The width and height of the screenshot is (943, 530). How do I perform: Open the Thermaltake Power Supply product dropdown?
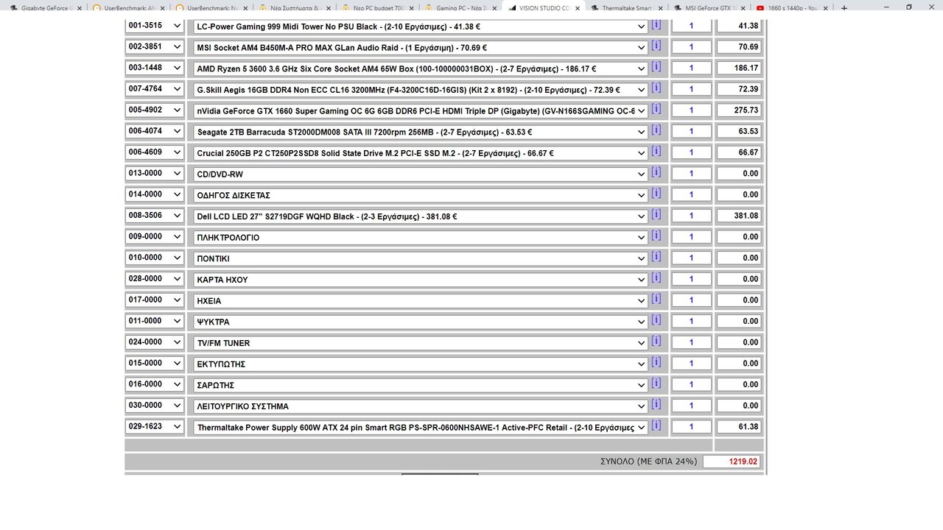420,427
